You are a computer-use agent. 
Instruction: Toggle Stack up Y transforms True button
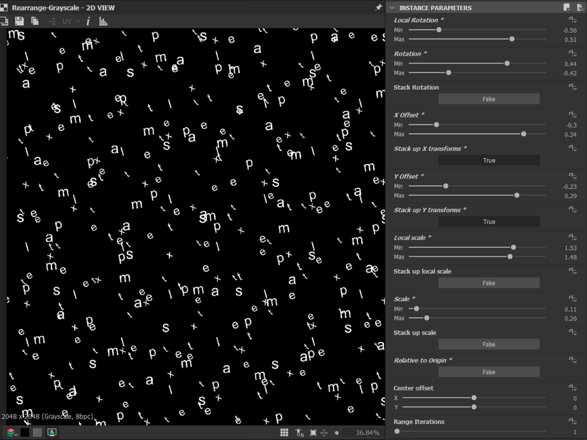click(489, 222)
